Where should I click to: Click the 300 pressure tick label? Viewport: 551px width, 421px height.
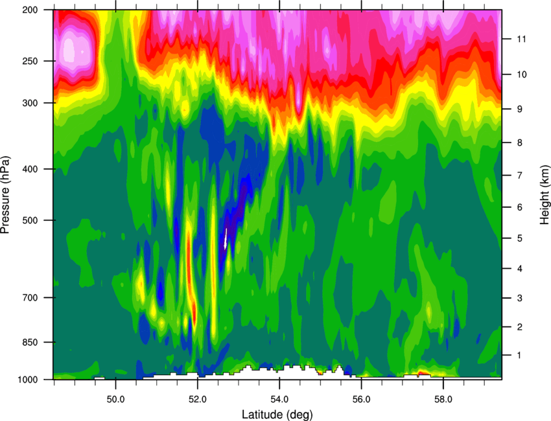[x=30, y=103]
